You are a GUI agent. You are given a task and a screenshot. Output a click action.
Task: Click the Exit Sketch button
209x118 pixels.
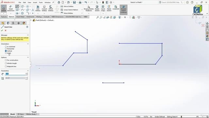(4, 9)
